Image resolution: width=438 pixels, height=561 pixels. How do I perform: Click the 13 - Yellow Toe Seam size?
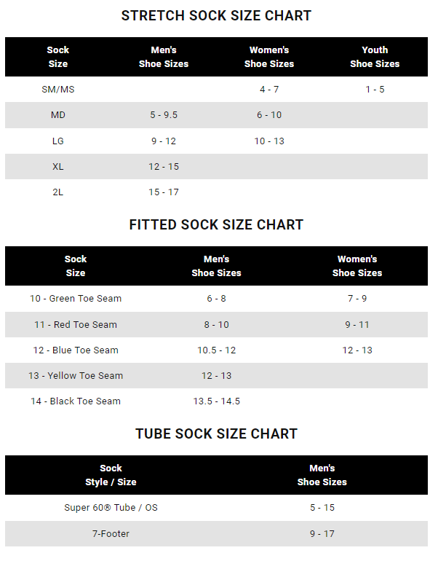click(x=76, y=376)
